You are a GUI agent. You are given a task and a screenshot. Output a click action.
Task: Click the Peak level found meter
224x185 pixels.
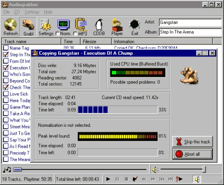tap(118, 136)
